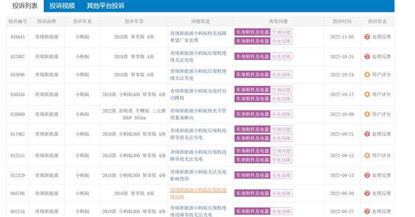Click 空调问题 tag in row 839445
Image resolution: width=415 pixels, height=217 pixels.
point(281,32)
